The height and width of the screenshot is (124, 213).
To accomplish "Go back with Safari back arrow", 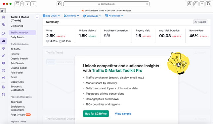I will pos(27,4).
